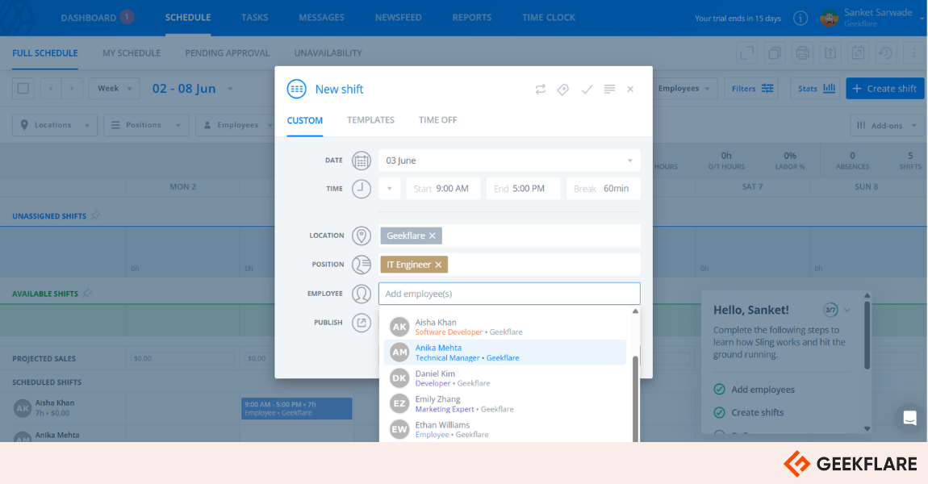Switch to the Templates tab
Screen dimensions: 928x484
pos(370,120)
